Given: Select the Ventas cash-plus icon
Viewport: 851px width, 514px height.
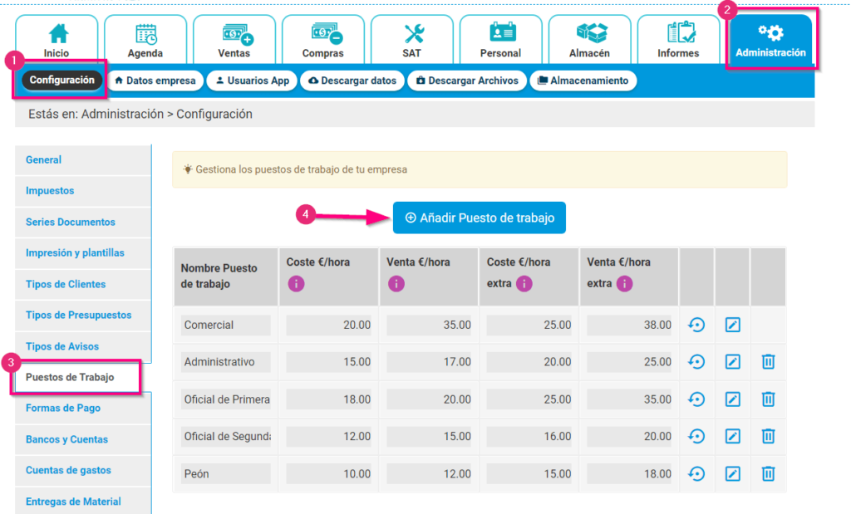Looking at the screenshot, I should tap(234, 32).
